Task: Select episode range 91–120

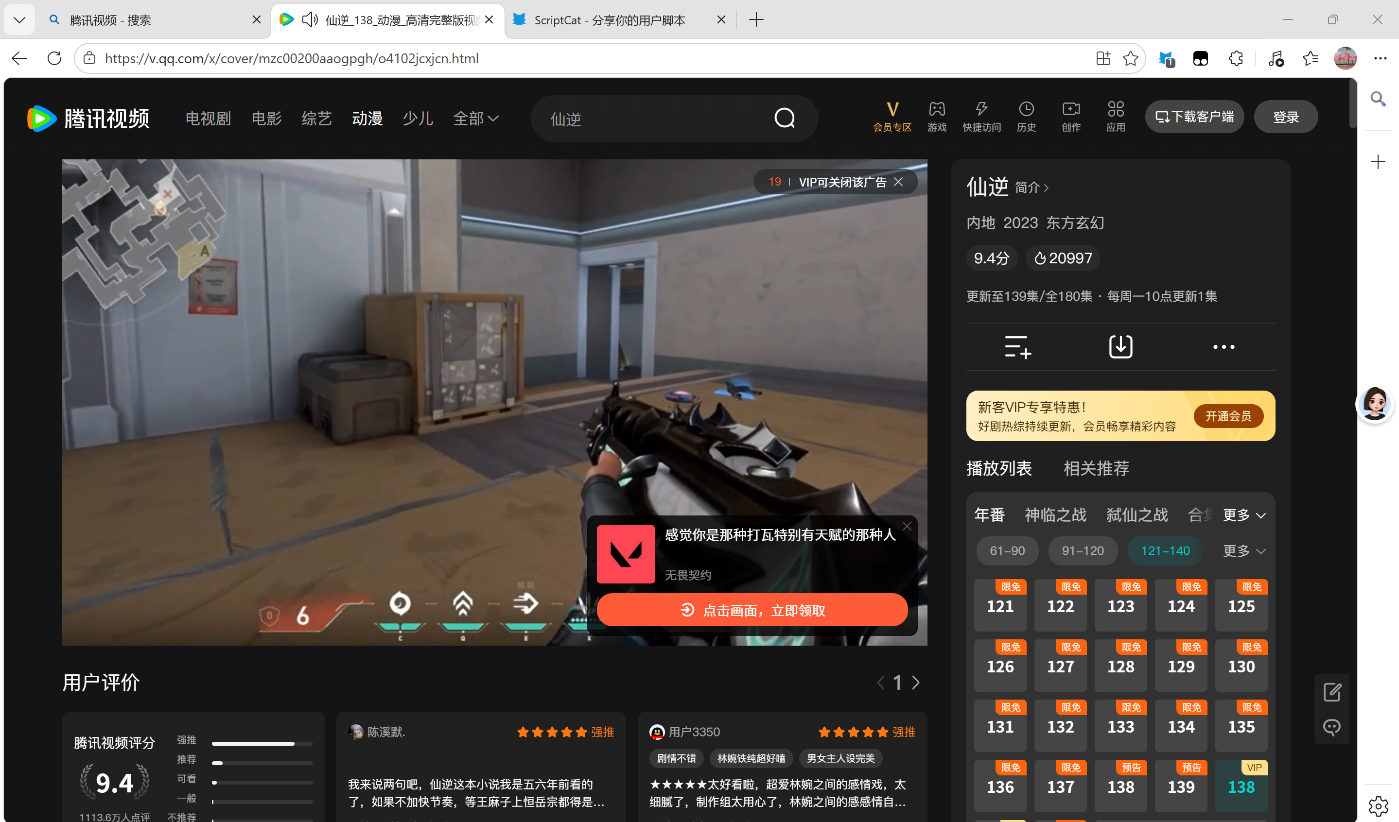Action: (1083, 551)
